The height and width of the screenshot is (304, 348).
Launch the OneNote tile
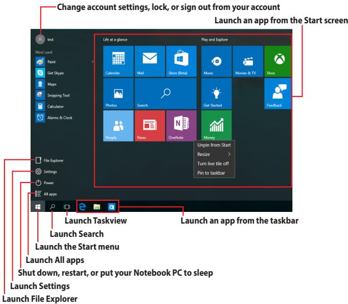(181, 126)
